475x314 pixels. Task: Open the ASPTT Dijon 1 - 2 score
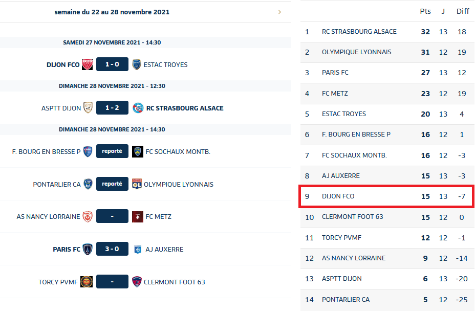pyautogui.click(x=112, y=108)
